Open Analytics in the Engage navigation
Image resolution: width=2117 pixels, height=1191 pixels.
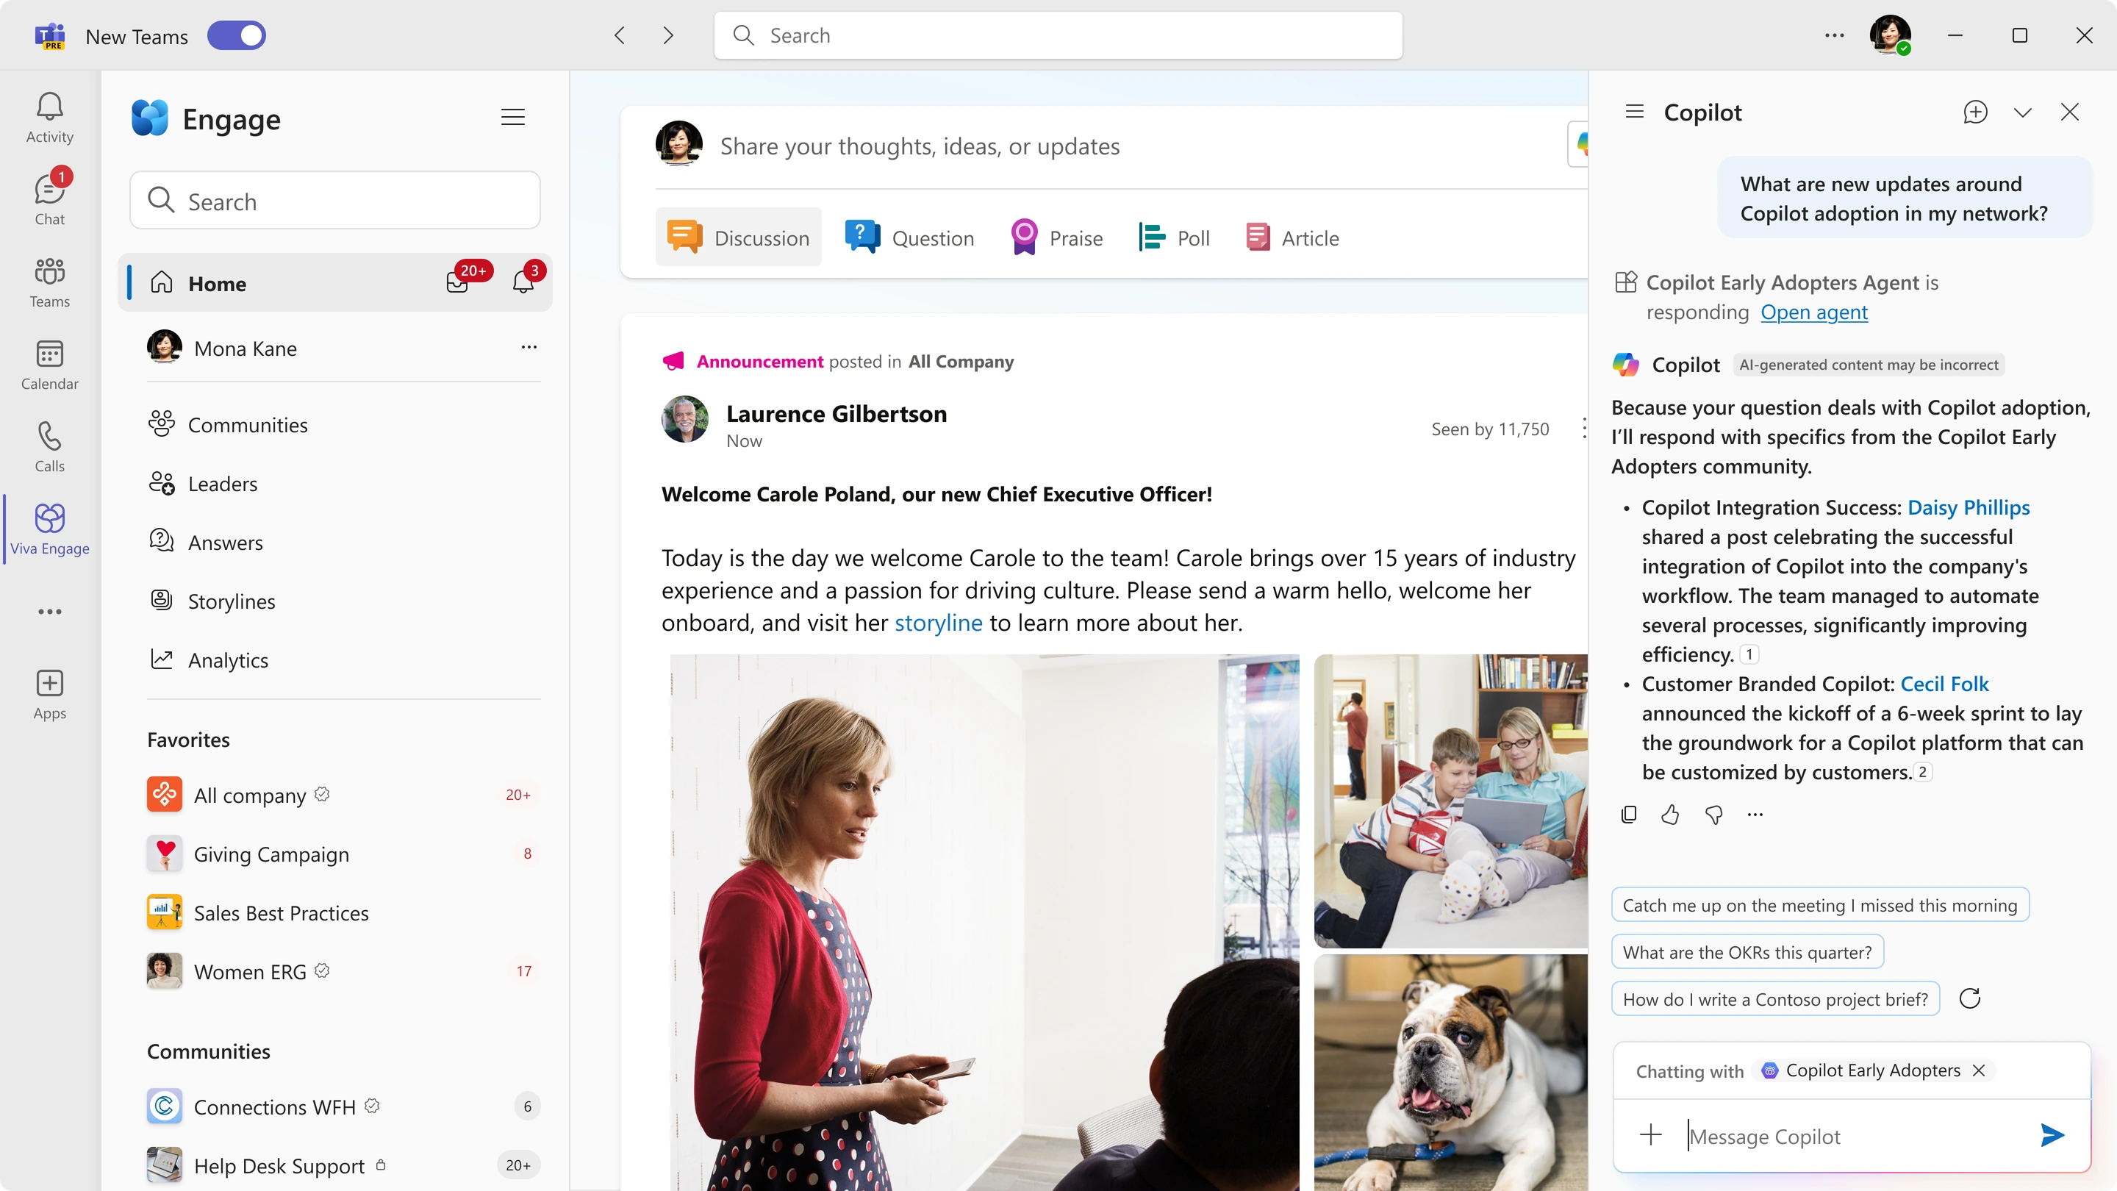point(209,660)
